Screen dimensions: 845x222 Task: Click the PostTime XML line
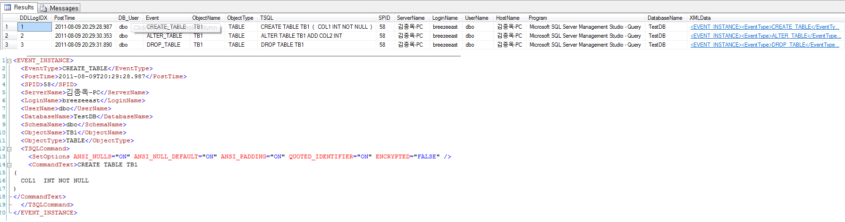click(104, 77)
